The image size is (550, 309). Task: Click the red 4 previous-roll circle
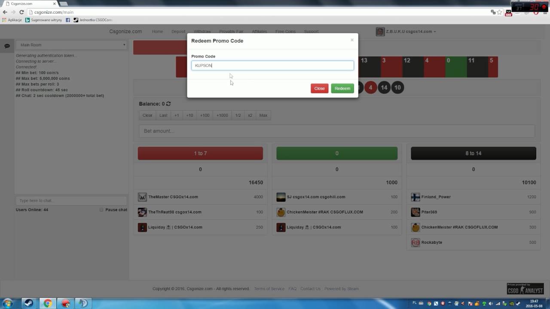click(370, 88)
